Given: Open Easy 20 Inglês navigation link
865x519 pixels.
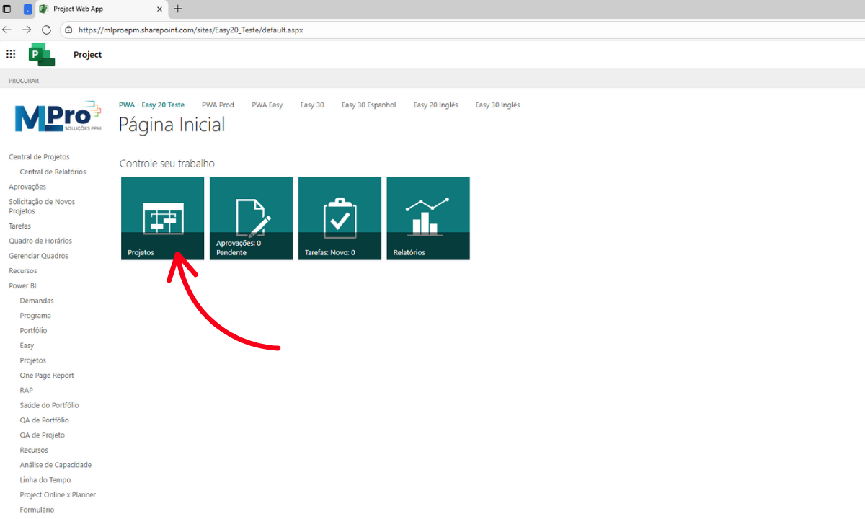Looking at the screenshot, I should tap(435, 105).
